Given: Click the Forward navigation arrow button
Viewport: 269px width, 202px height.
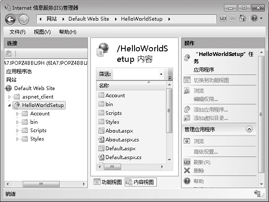Looking at the screenshot, I should pos(24,20).
